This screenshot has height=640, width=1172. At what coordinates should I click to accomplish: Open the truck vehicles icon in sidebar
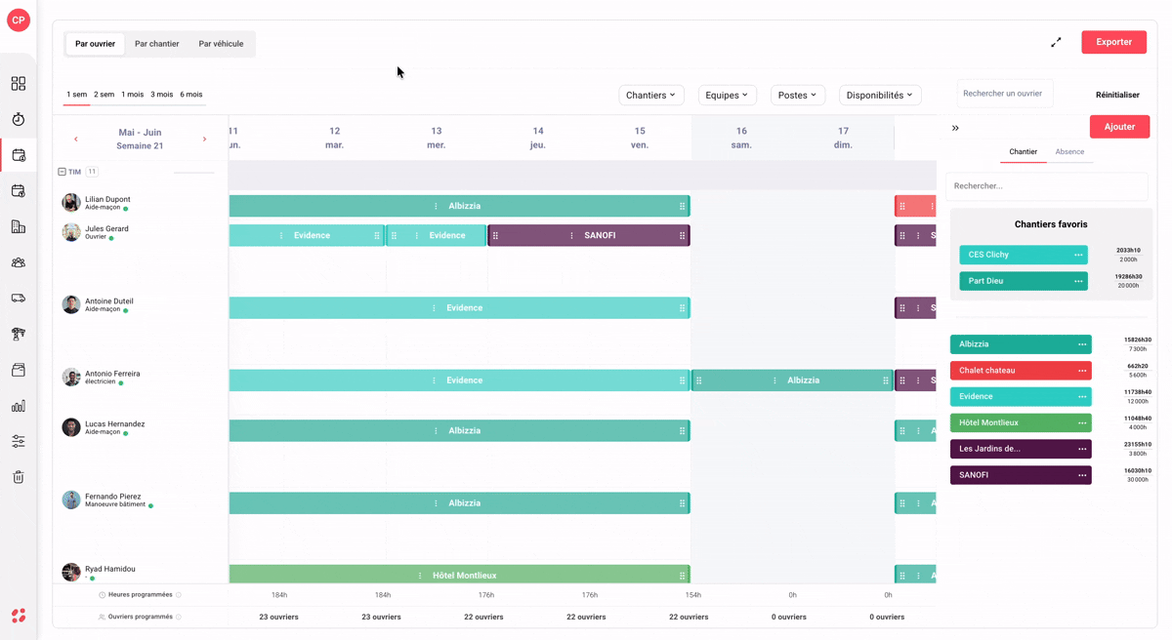point(19,299)
